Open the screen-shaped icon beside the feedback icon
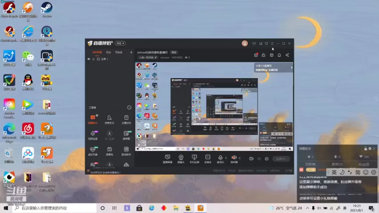Screen dimensions: 379x213 point(261,44)
